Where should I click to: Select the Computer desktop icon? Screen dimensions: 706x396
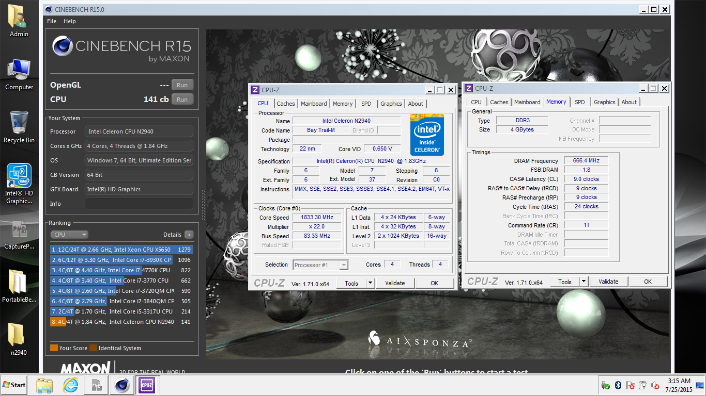[19, 75]
